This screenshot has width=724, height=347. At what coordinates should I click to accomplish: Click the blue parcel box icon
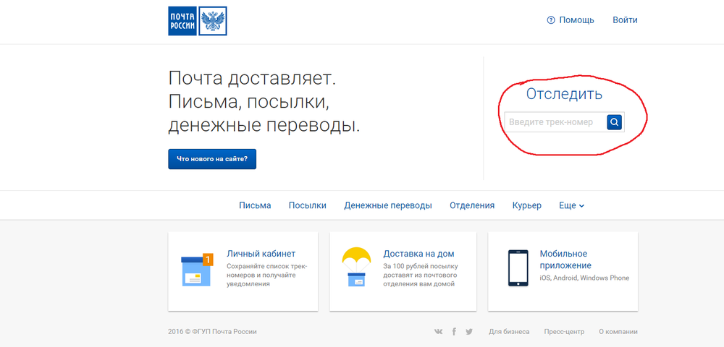(x=197, y=270)
